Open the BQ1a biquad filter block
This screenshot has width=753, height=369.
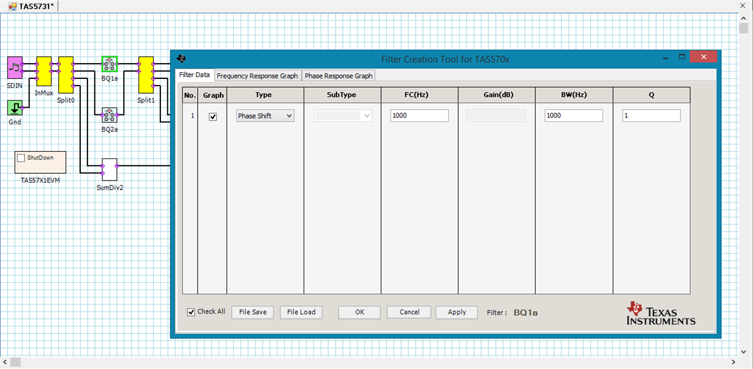pos(110,64)
